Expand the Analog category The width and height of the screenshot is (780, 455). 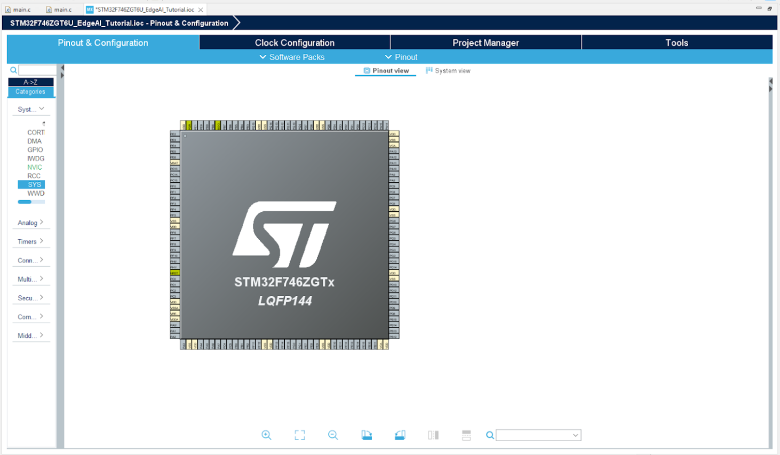pyautogui.click(x=30, y=222)
